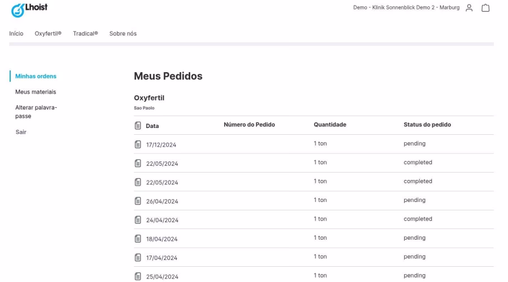Click the Demo - Klinik Sonnenblick account name

(x=406, y=8)
